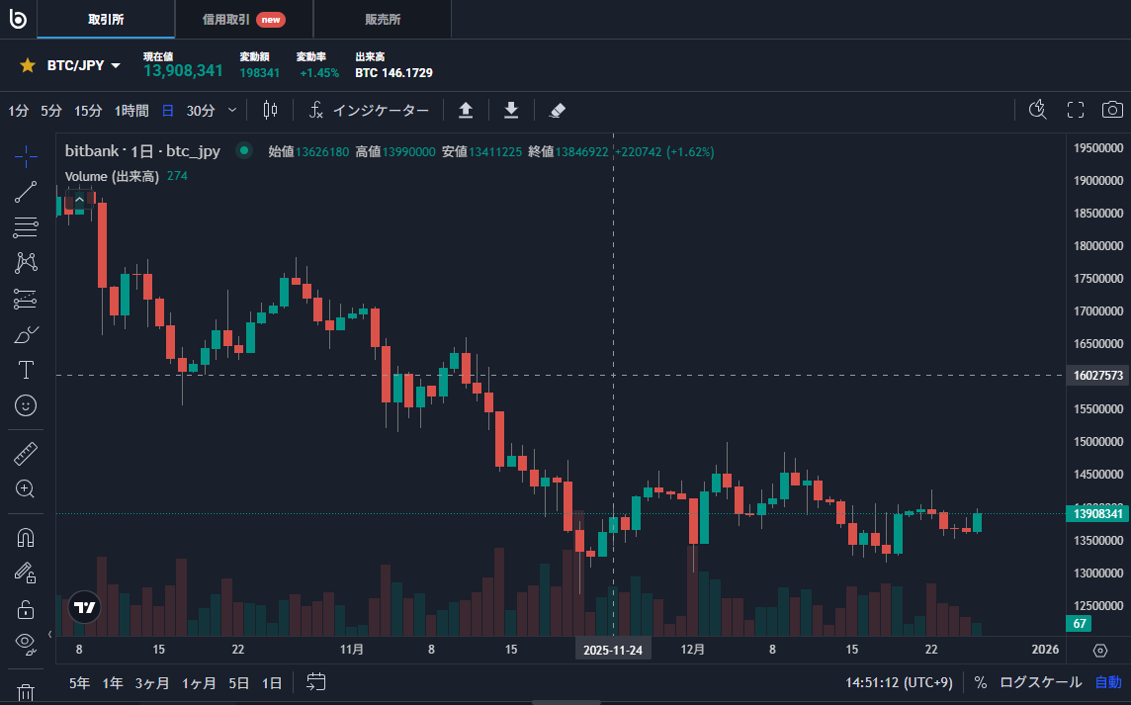
Task: Open the BTC/JPY pair dropdown
Action: point(116,65)
